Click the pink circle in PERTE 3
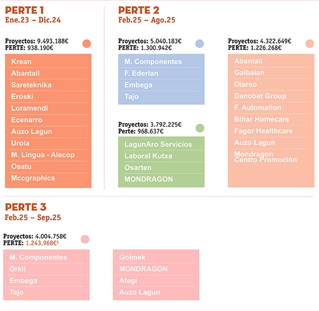The image size is (319, 311). [85, 239]
